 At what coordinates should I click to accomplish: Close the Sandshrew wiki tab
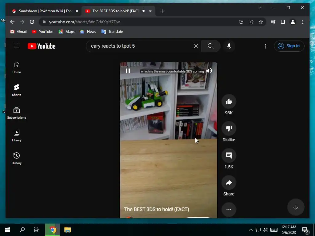(x=77, y=11)
